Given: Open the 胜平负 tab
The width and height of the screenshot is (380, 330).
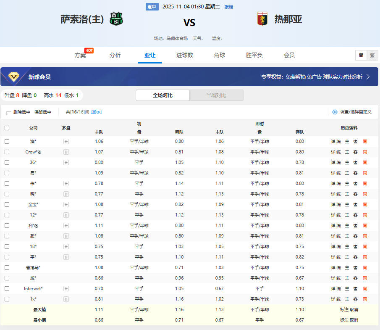Looking at the screenshot, I should (254, 55).
